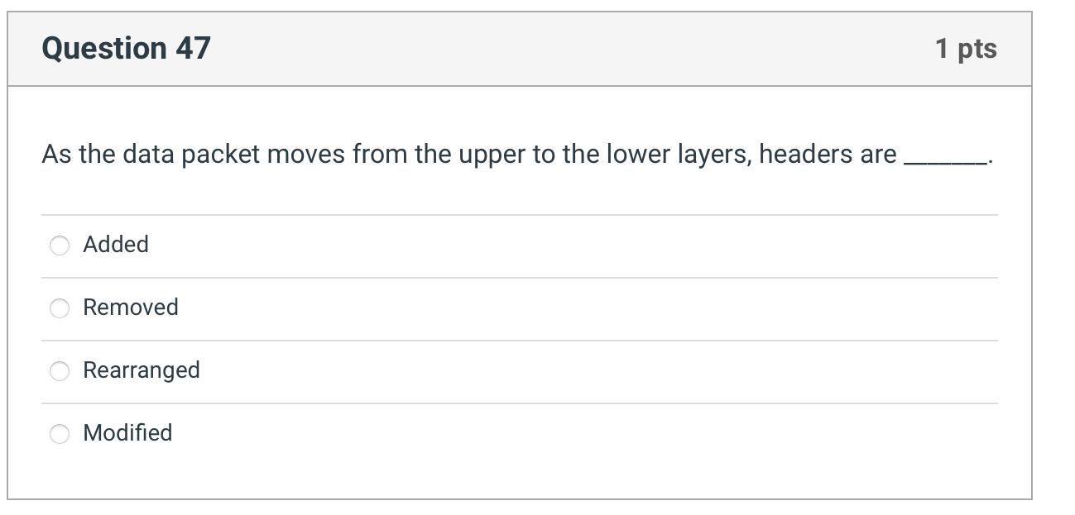The width and height of the screenshot is (1075, 515).
Task: Click the "1 pts" points label
Action: point(966,49)
